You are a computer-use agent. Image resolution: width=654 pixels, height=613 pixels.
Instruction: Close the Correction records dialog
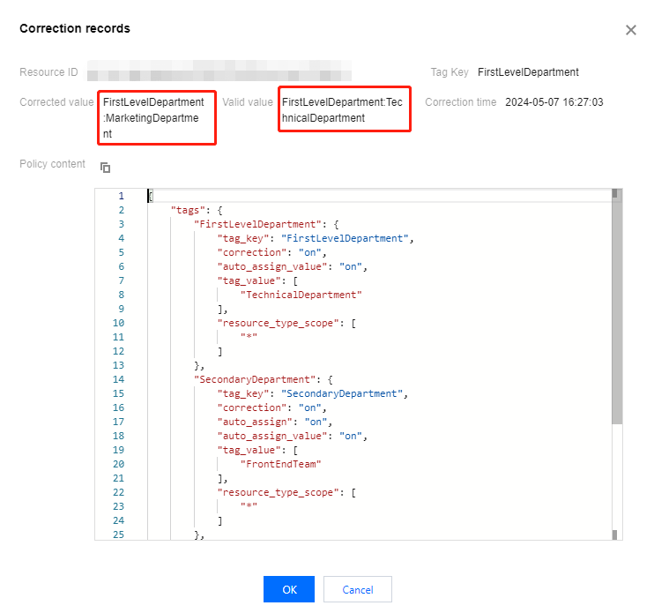click(631, 30)
